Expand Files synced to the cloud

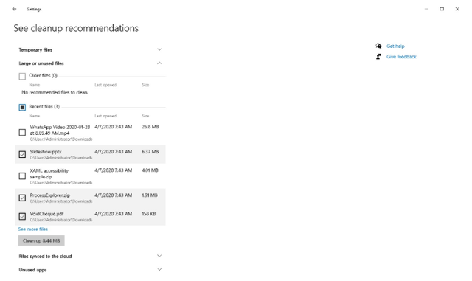click(90, 257)
